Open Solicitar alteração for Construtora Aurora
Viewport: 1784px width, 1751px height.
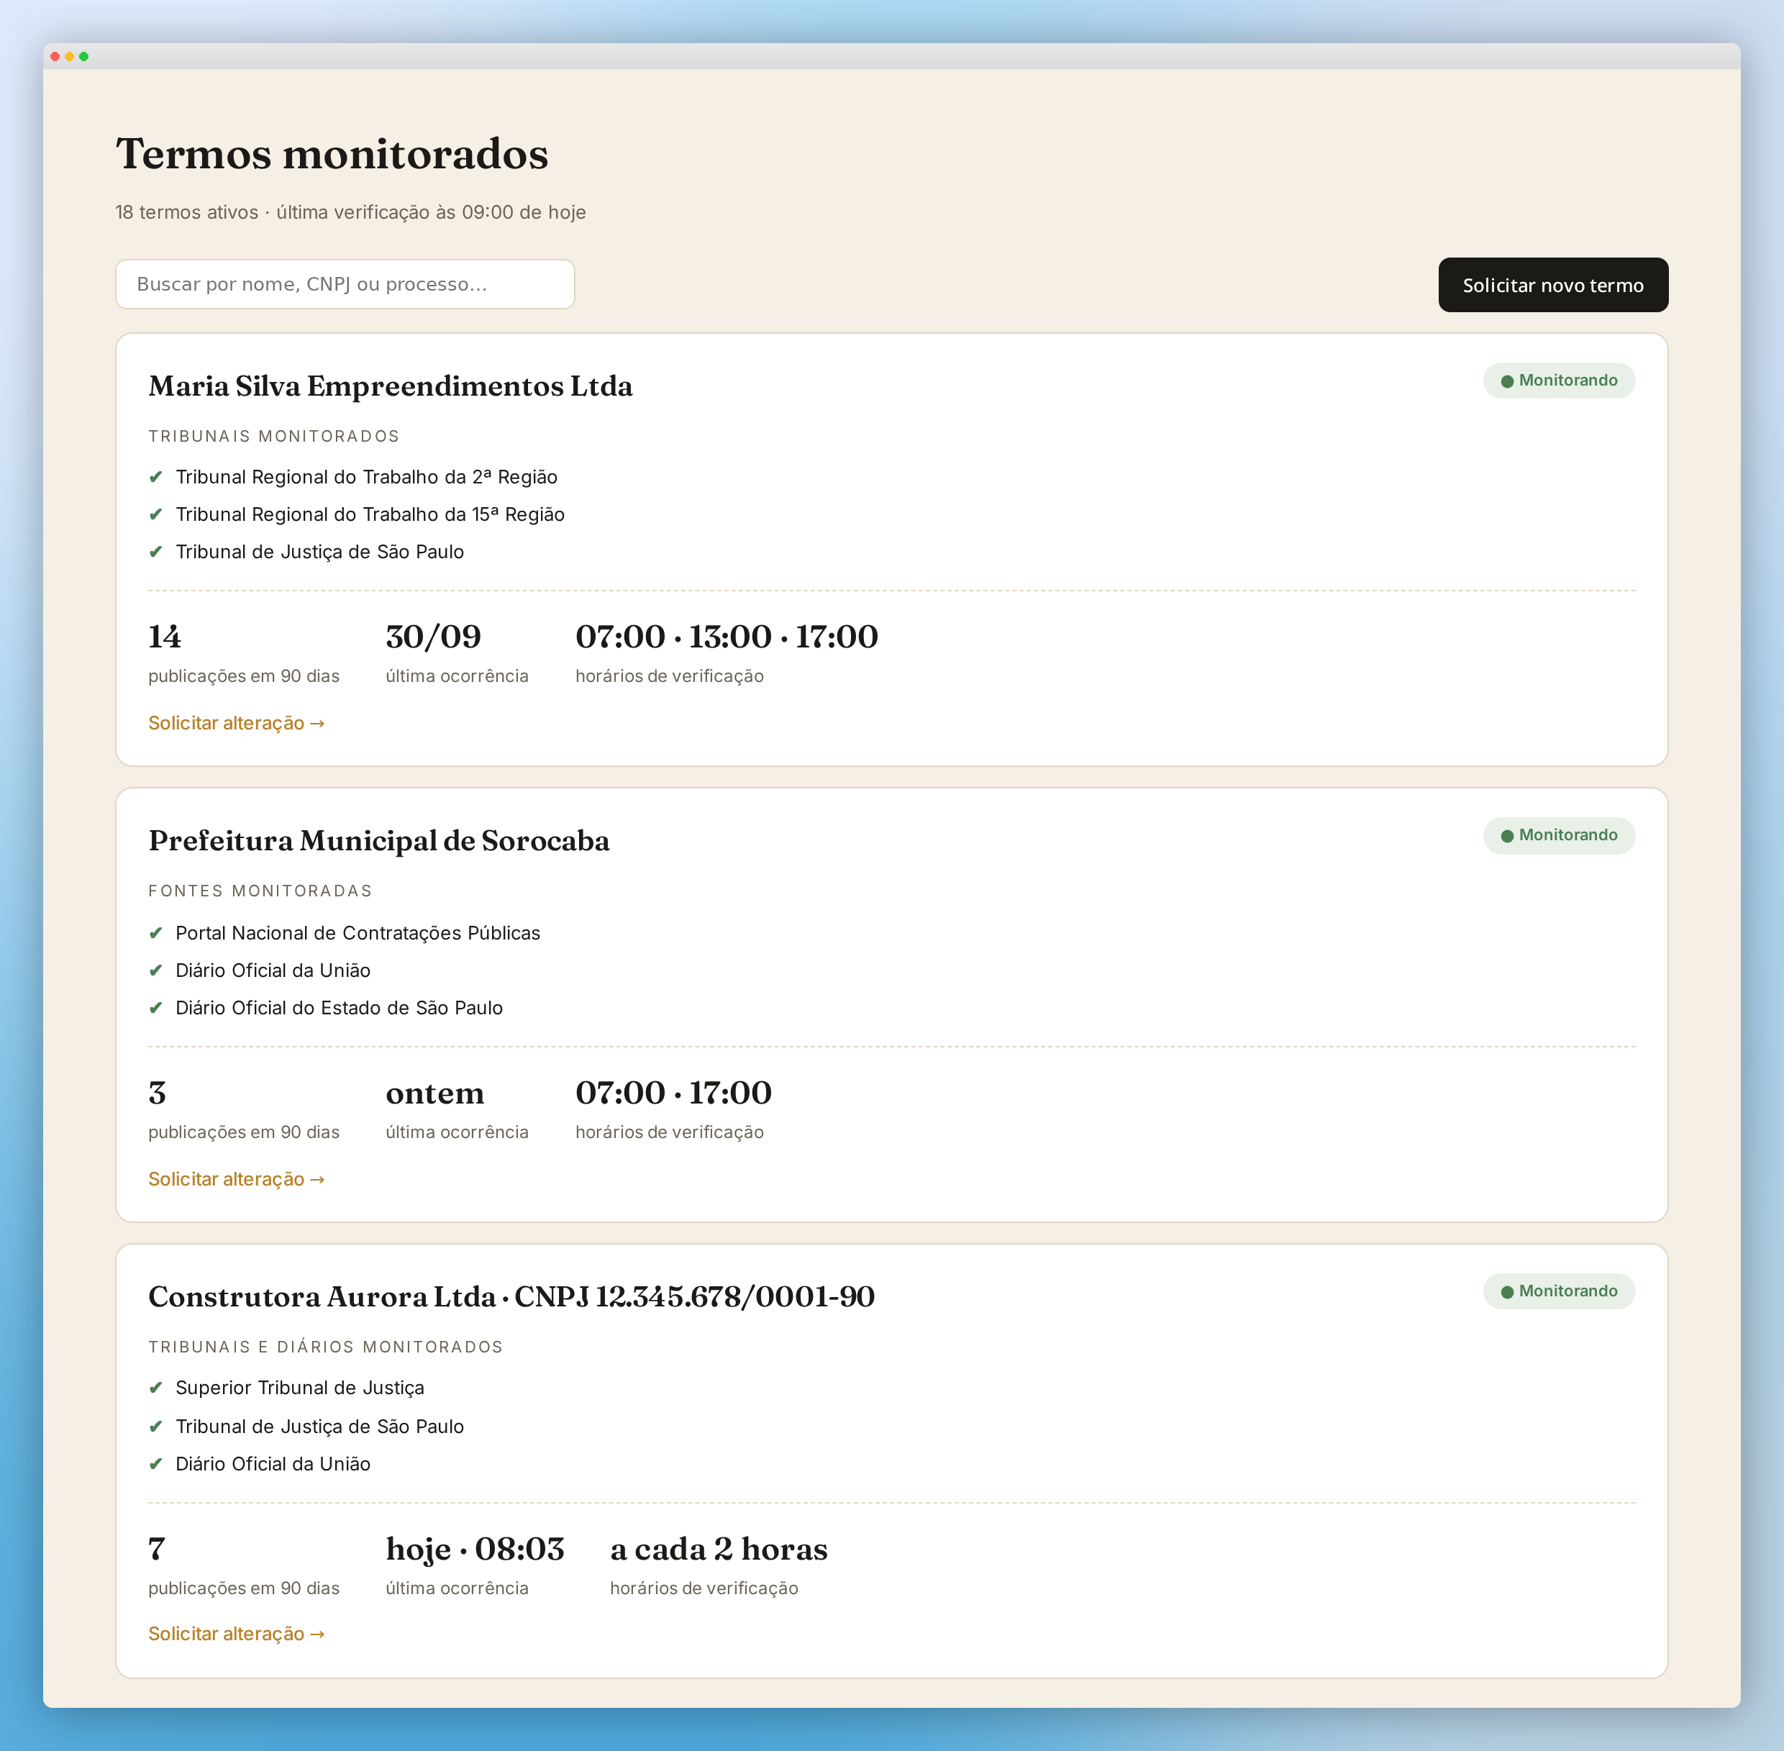237,1633
